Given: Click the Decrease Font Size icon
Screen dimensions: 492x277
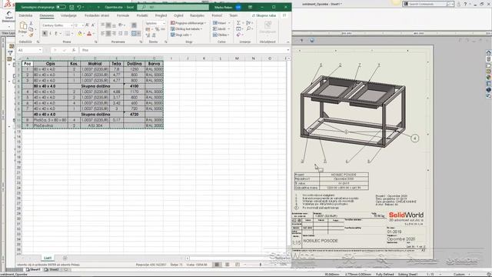Looking at the screenshot, I should click(93, 25).
